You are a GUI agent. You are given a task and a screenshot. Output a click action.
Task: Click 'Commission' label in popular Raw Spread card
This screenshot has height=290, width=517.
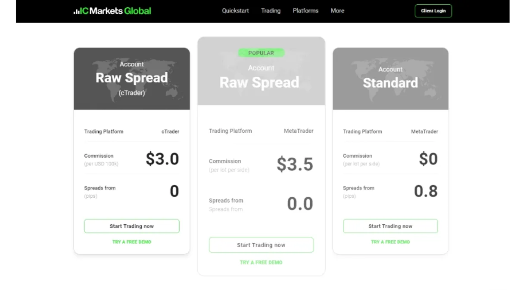coord(225,161)
